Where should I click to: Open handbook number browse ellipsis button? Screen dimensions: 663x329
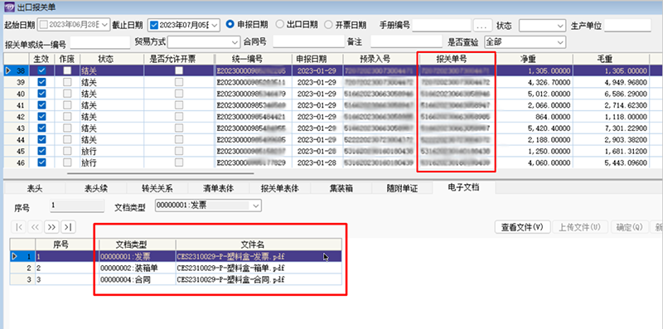[x=482, y=26]
